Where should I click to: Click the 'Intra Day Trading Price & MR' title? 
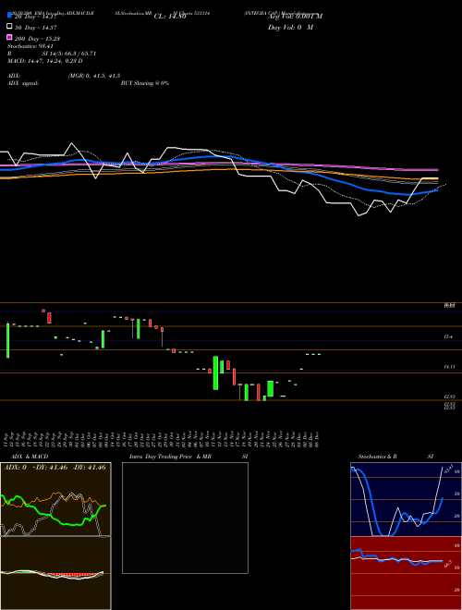pyautogui.click(x=170, y=457)
